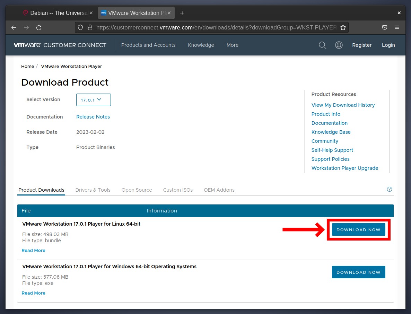Expand the 17.0.1 version dropdown
This screenshot has height=314, width=411.
(94, 100)
